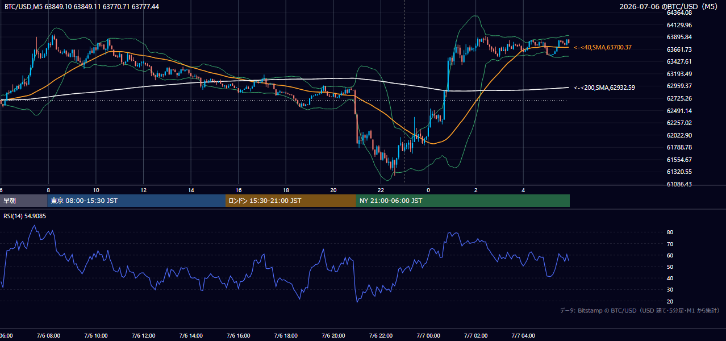Click hour tick 2 under price chart
This screenshot has height=341, width=726.
(476, 190)
